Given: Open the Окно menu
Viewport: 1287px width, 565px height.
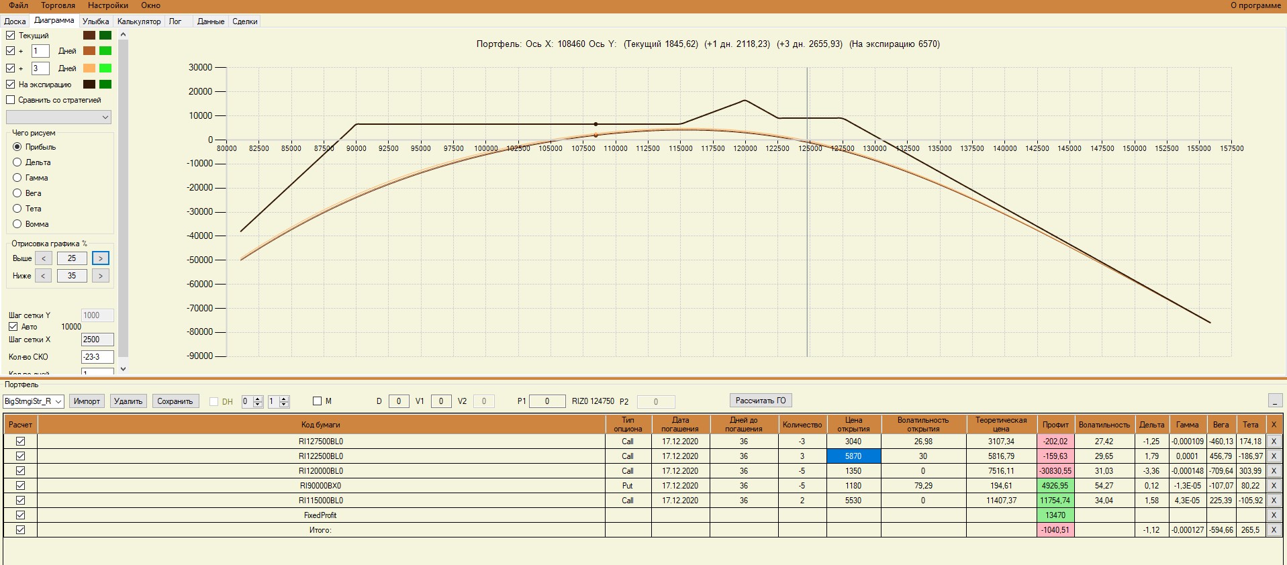Looking at the screenshot, I should pos(151,5).
